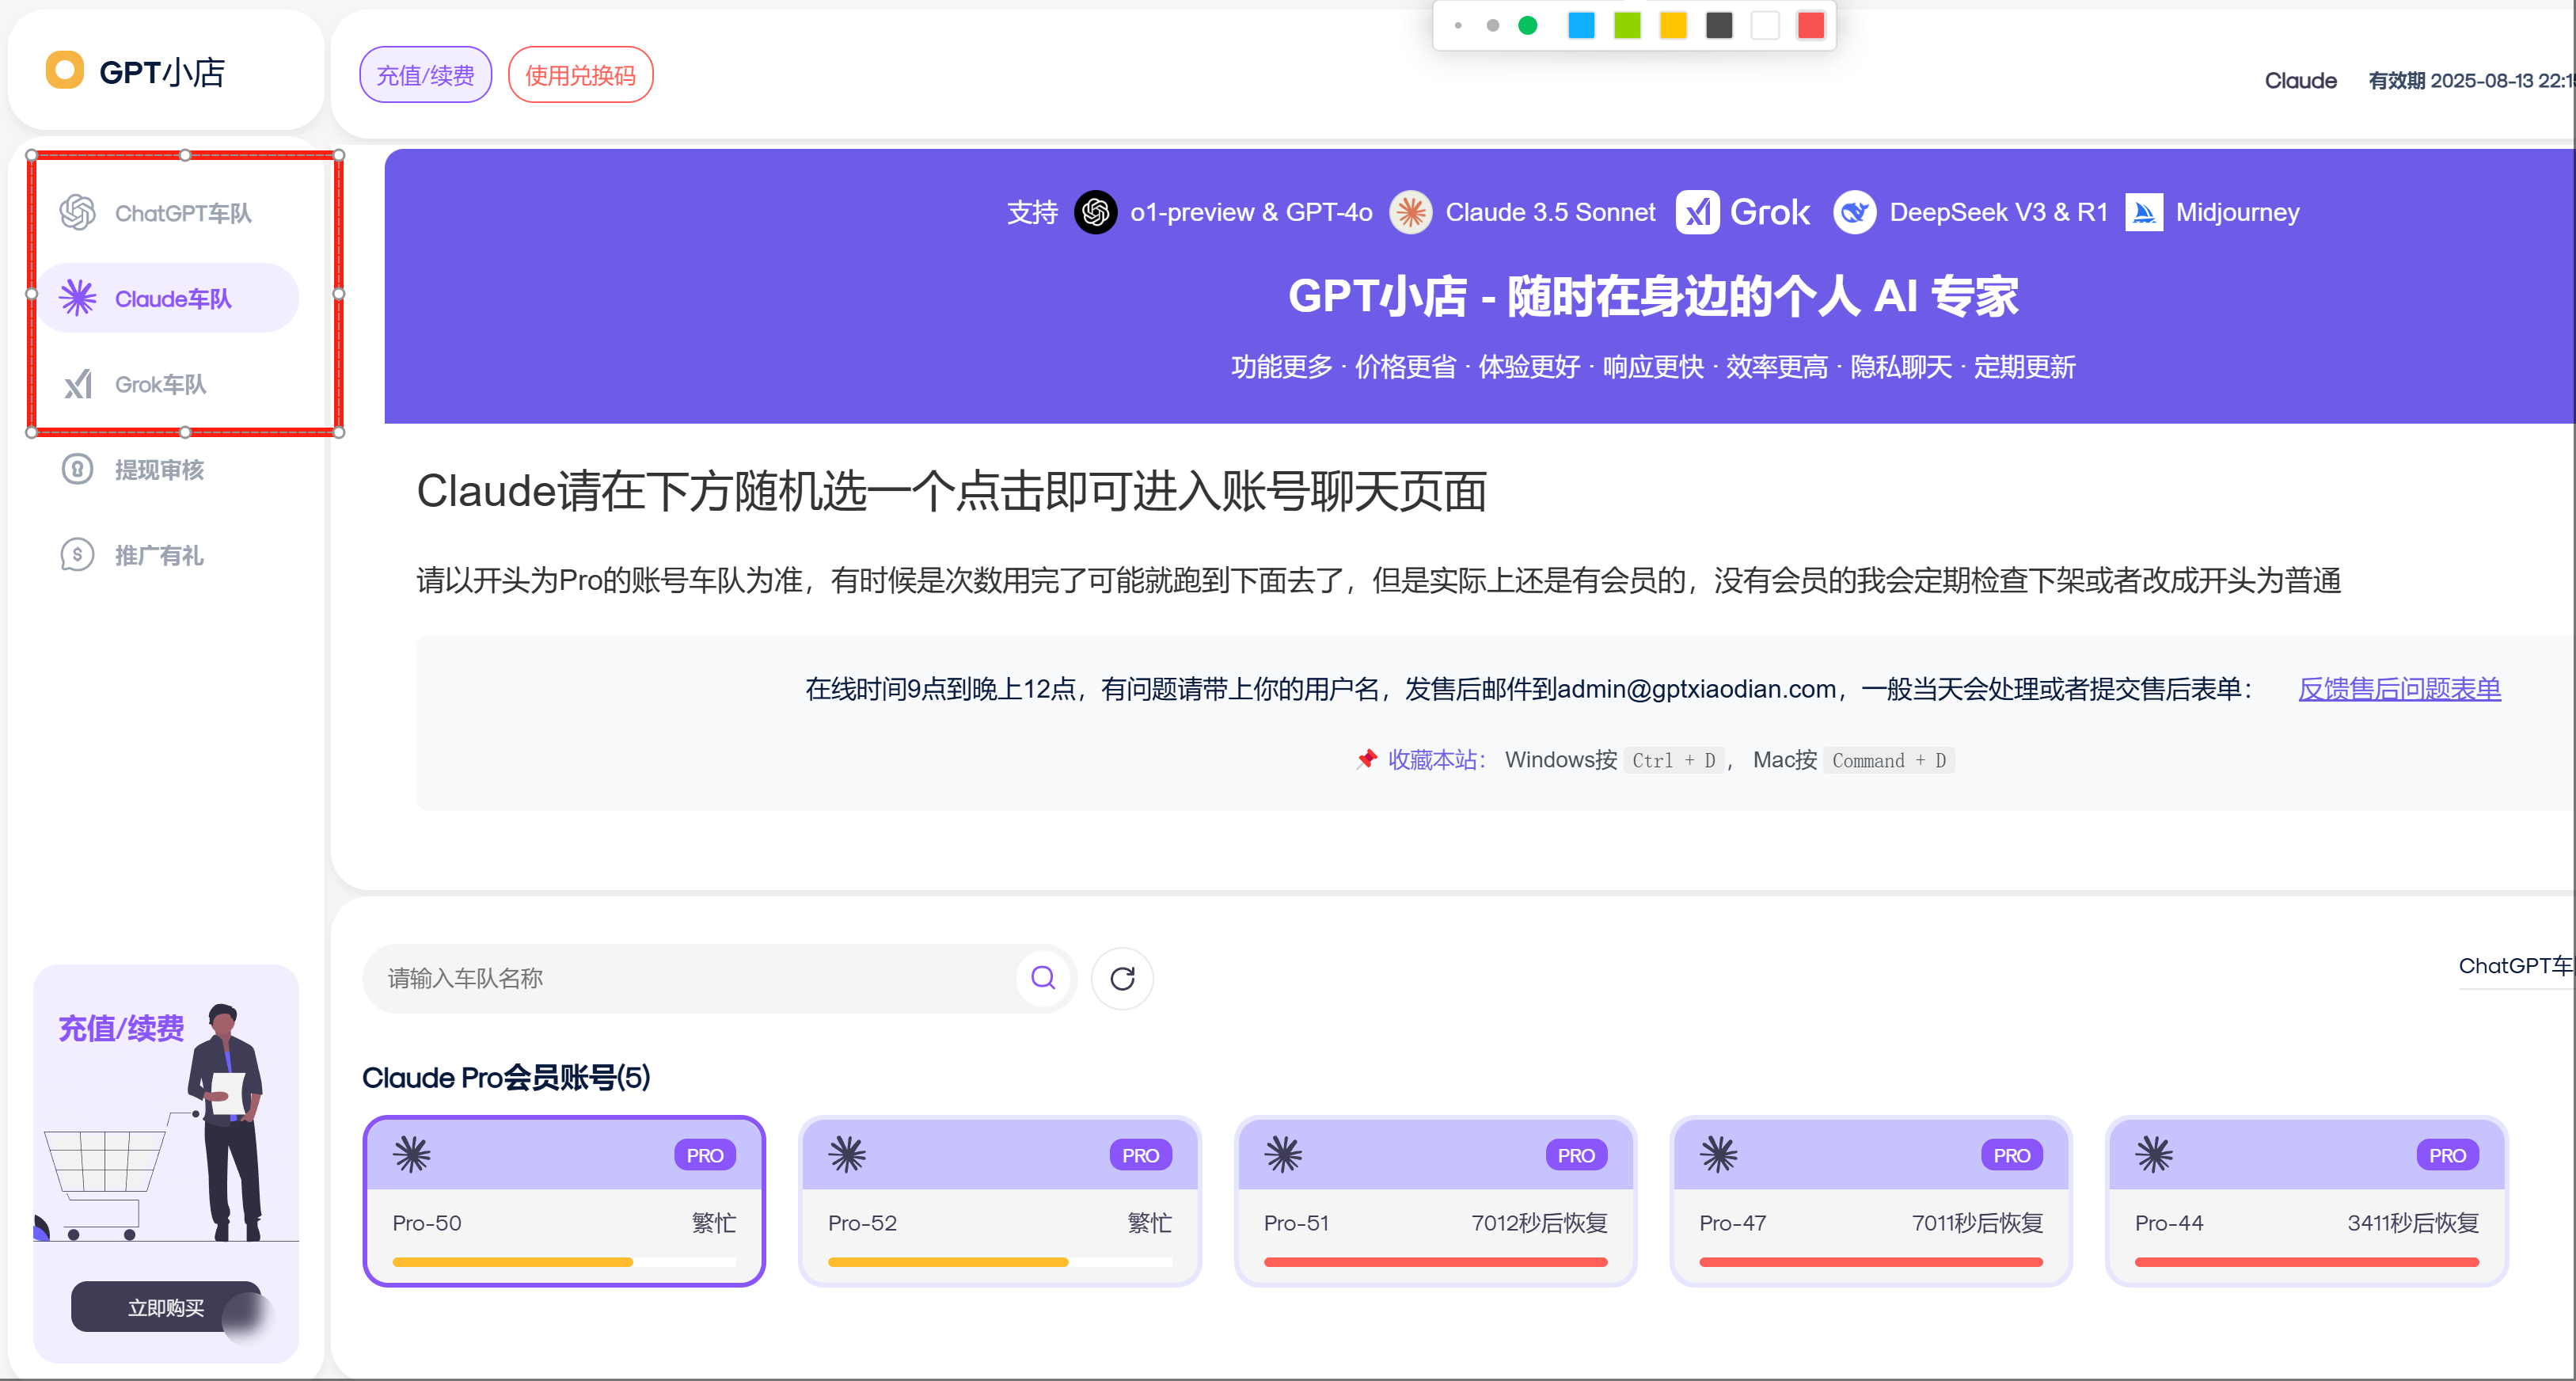
Task: Click the 收藏本站 link text
Action: pyautogui.click(x=1436, y=760)
